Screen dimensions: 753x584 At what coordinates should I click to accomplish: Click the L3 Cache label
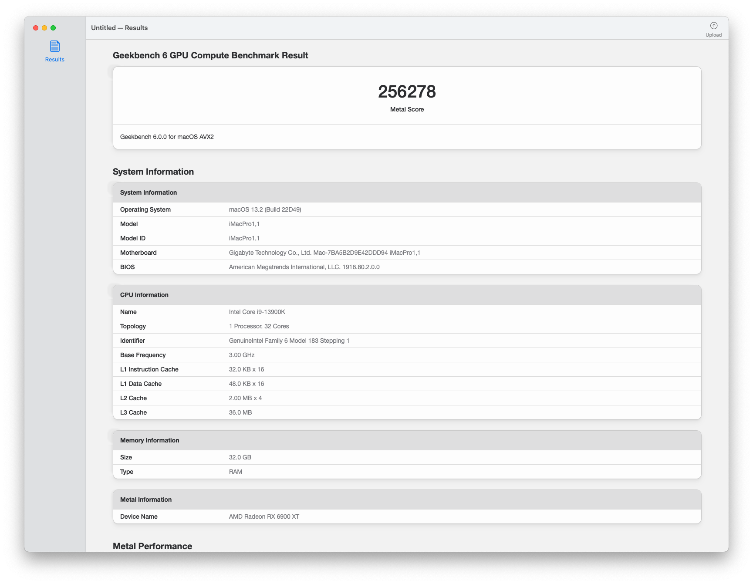(133, 412)
